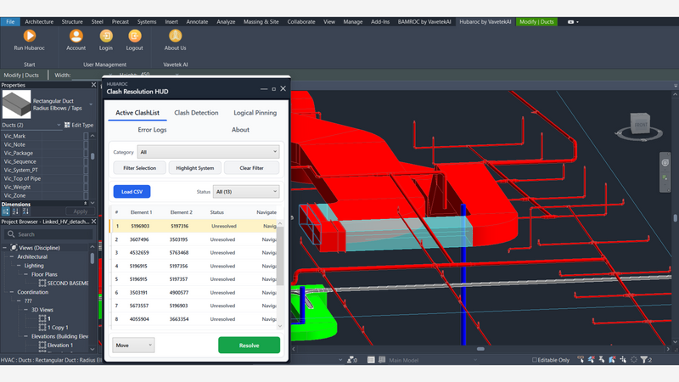Collapse the Architectural tree node
Viewport: 679px width, 382px height.
pyautogui.click(x=12, y=257)
